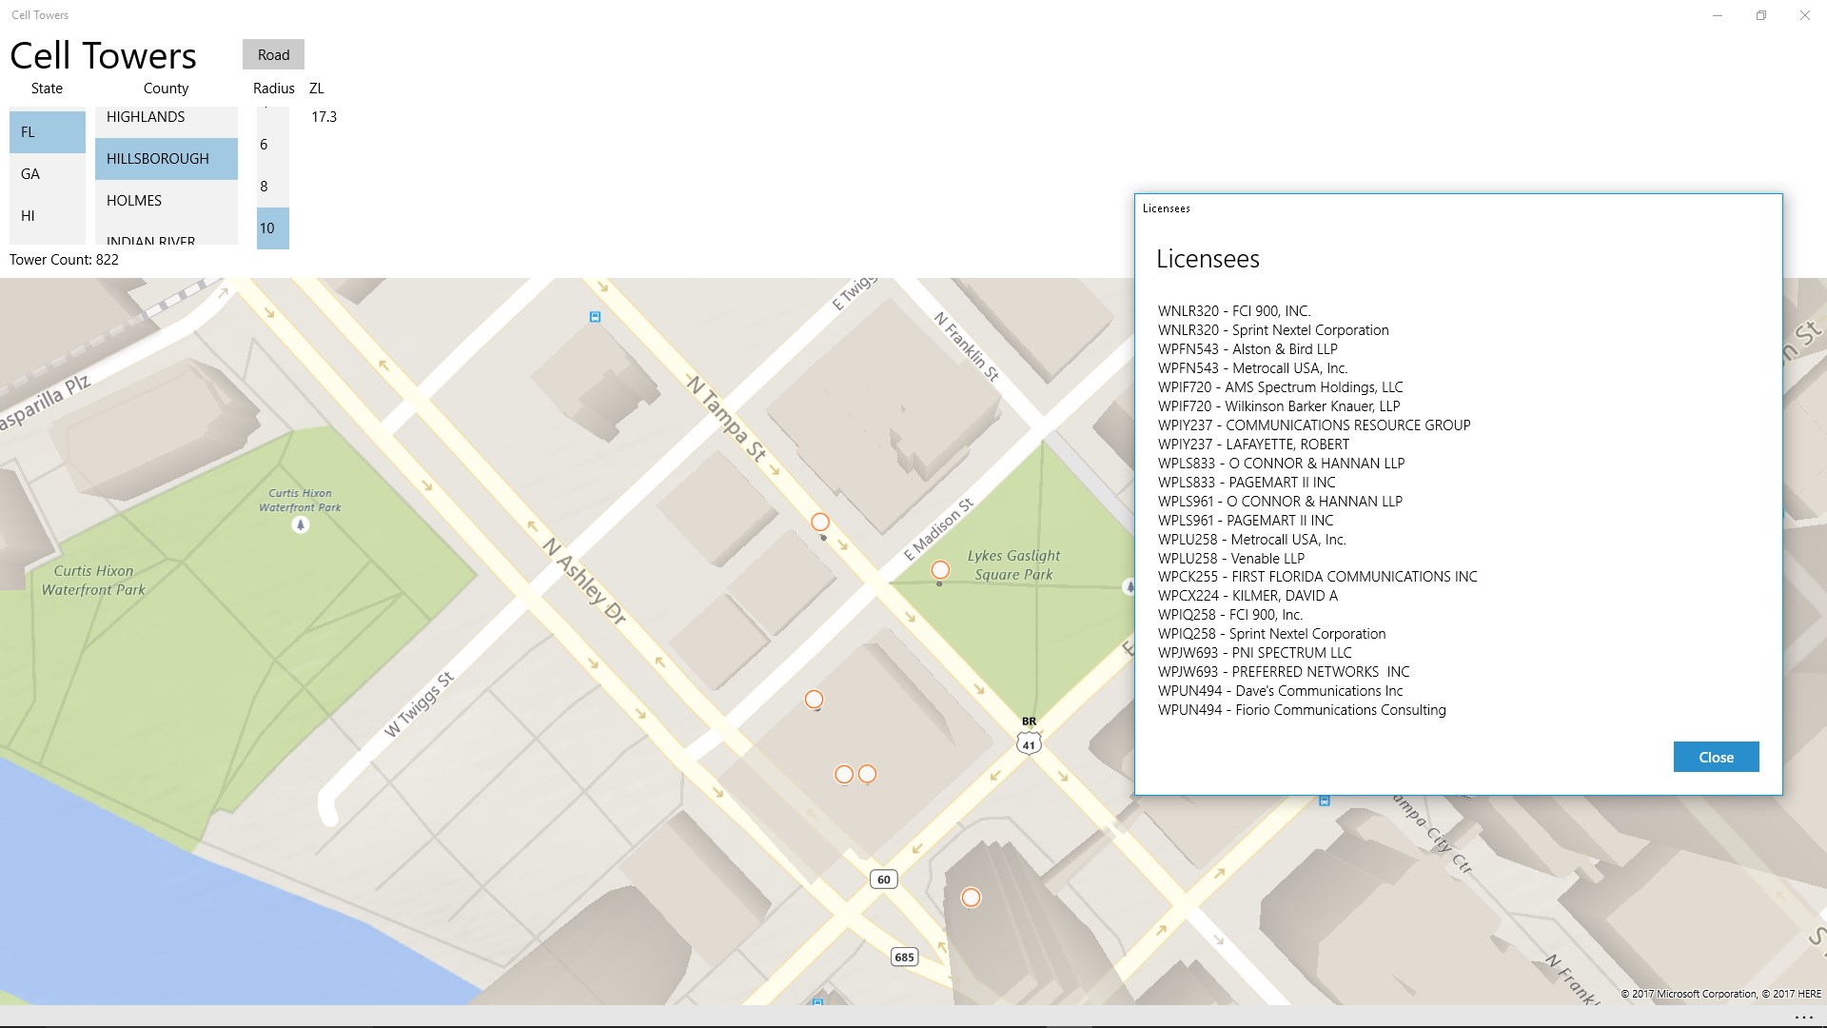The image size is (1827, 1028).
Task: Click the Route 60 road shield
Action: pyautogui.click(x=884, y=880)
